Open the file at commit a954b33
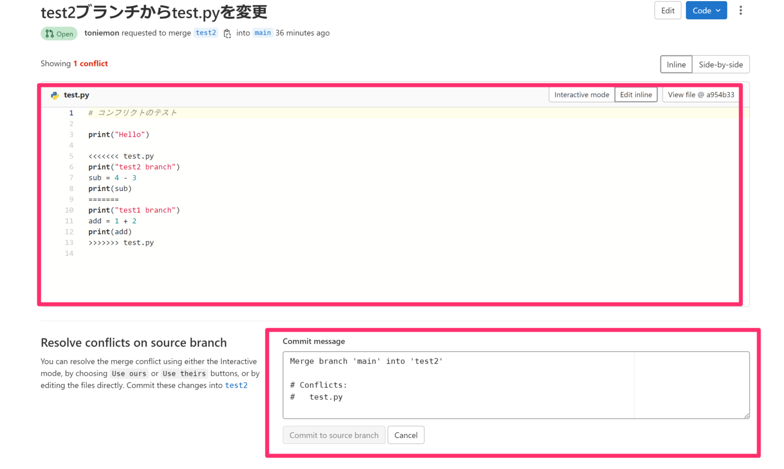The width and height of the screenshot is (784, 469). (700, 94)
